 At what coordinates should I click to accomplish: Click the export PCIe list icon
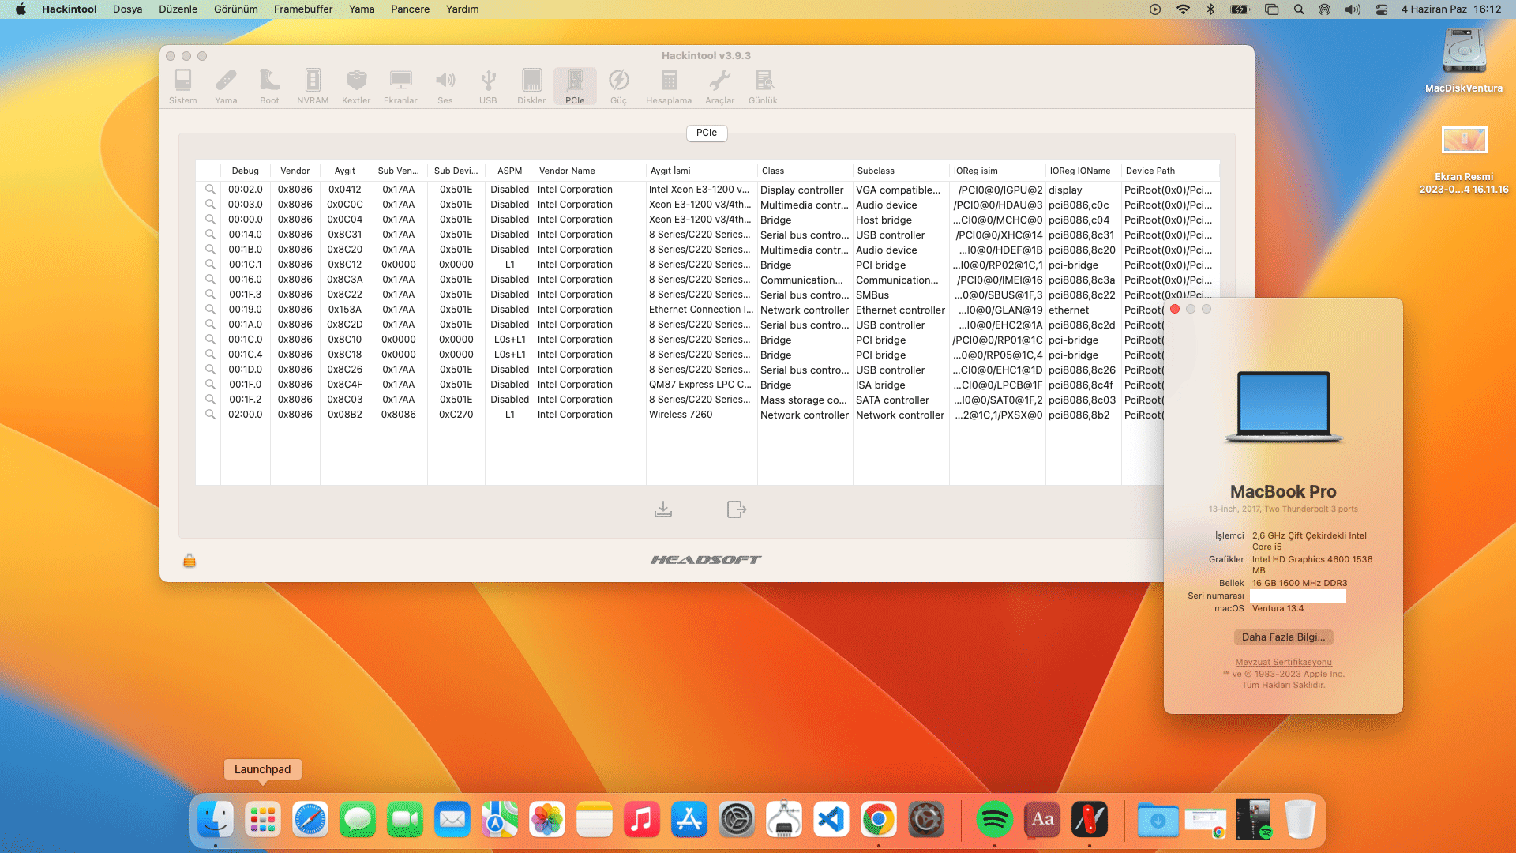tap(736, 509)
